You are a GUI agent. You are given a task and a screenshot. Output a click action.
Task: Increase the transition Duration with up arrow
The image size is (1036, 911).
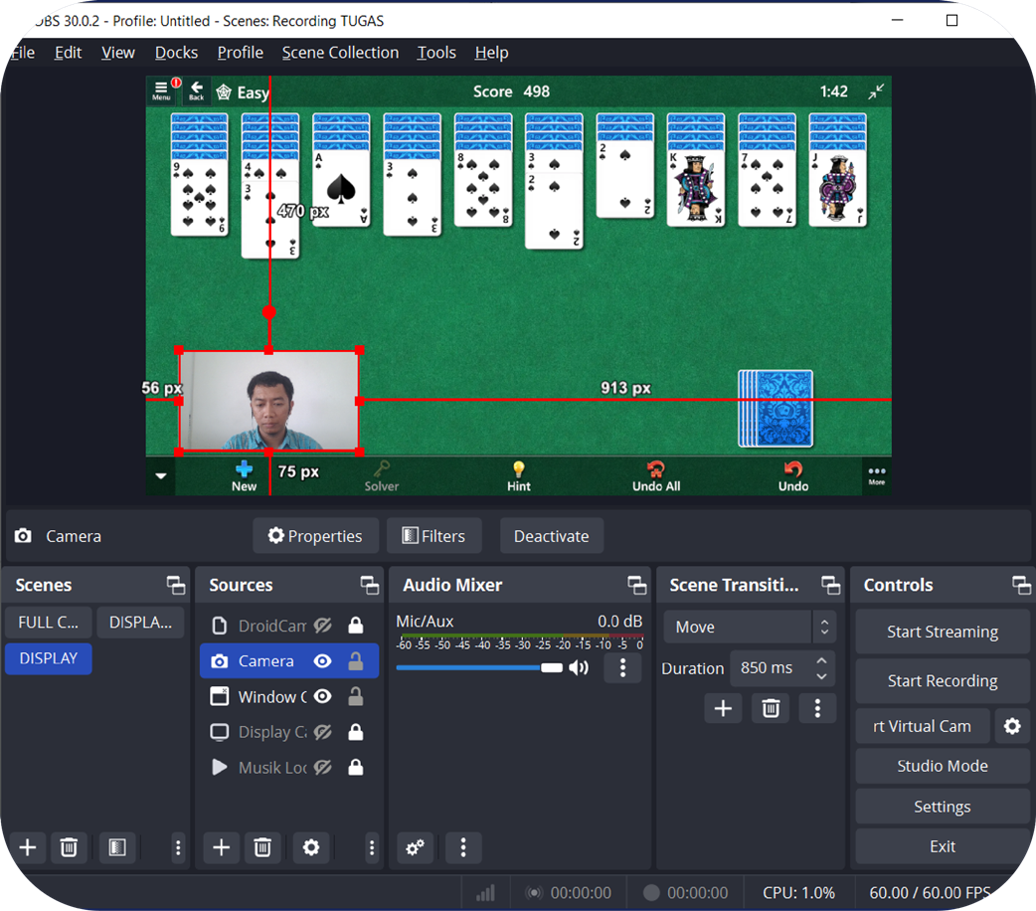click(x=821, y=660)
